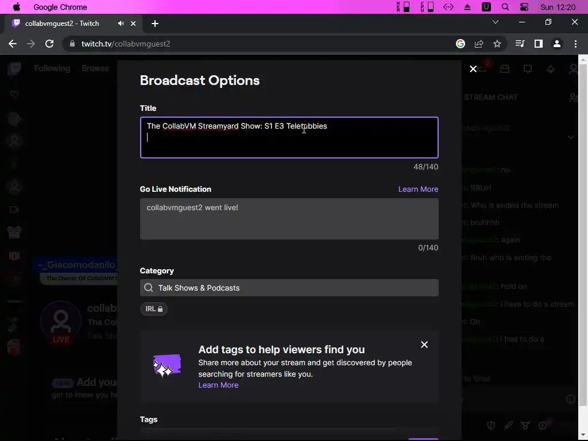Click the IRL locked tag chip
This screenshot has height=441, width=588.
coord(154,309)
